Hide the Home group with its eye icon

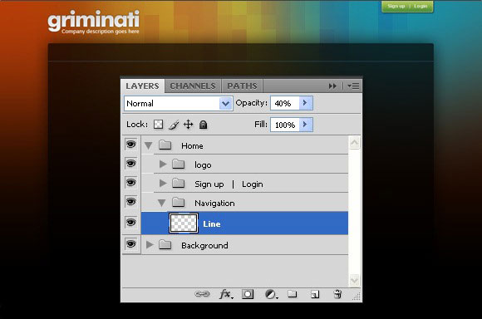coord(131,145)
